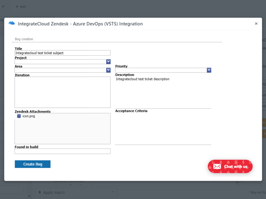266x199 pixels.
Task: Select the icon.png attachment name
Action: [29, 116]
